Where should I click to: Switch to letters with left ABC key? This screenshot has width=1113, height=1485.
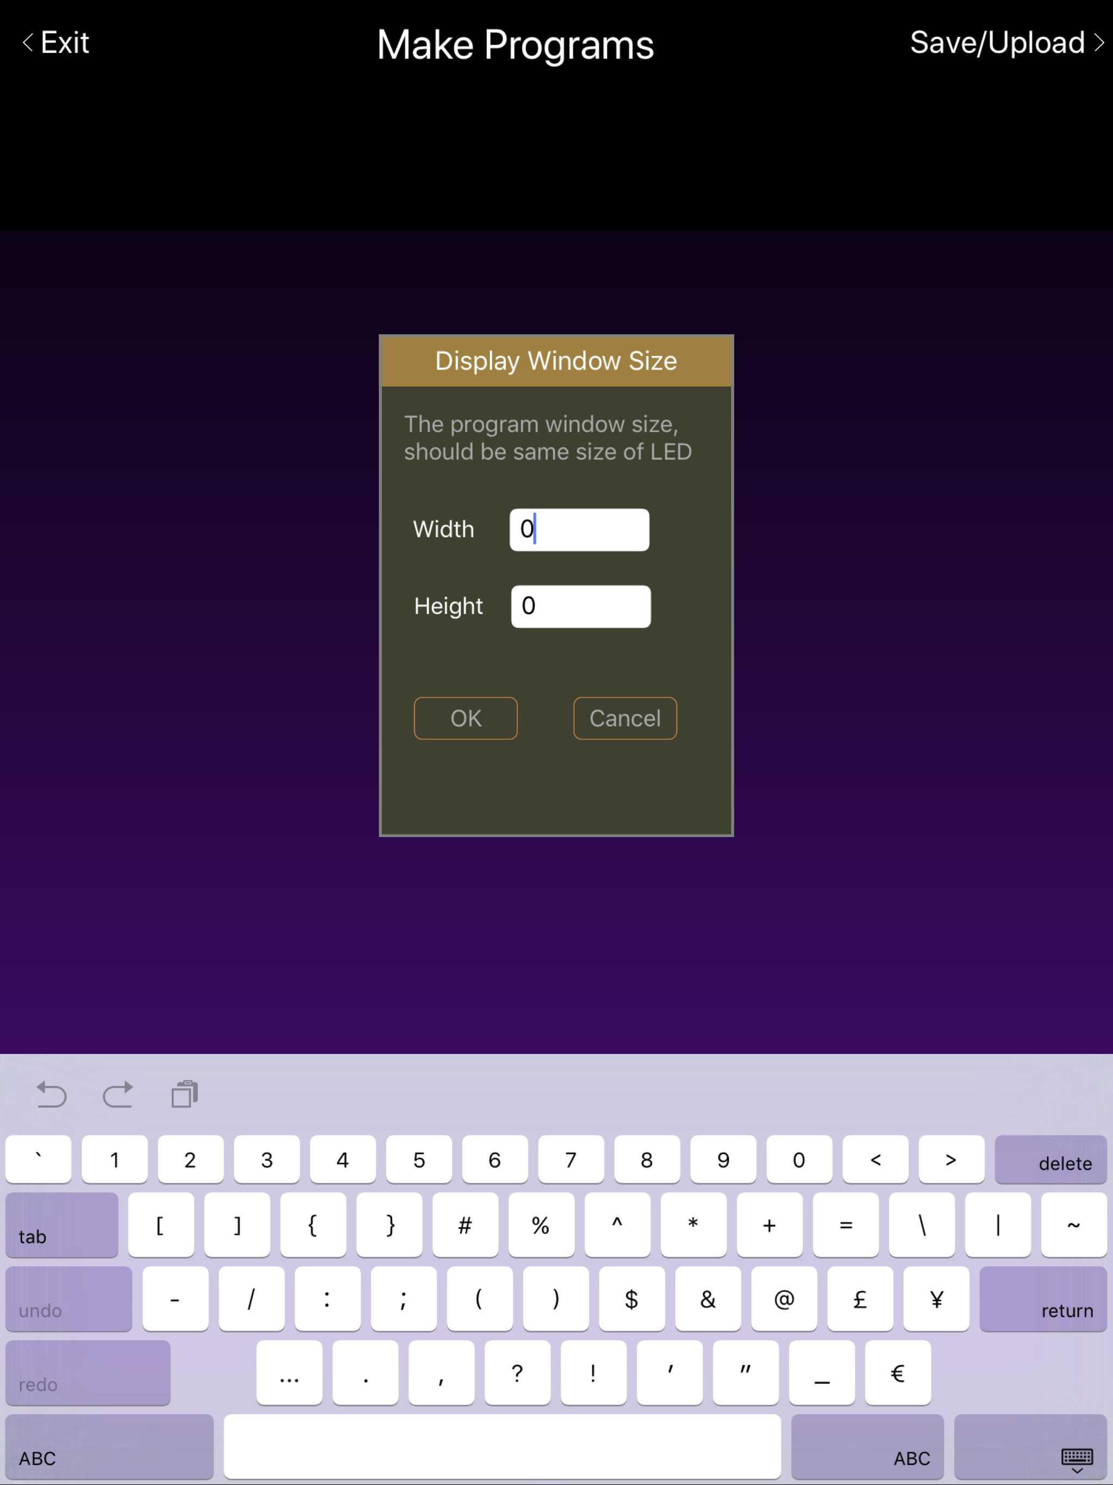(x=109, y=1446)
